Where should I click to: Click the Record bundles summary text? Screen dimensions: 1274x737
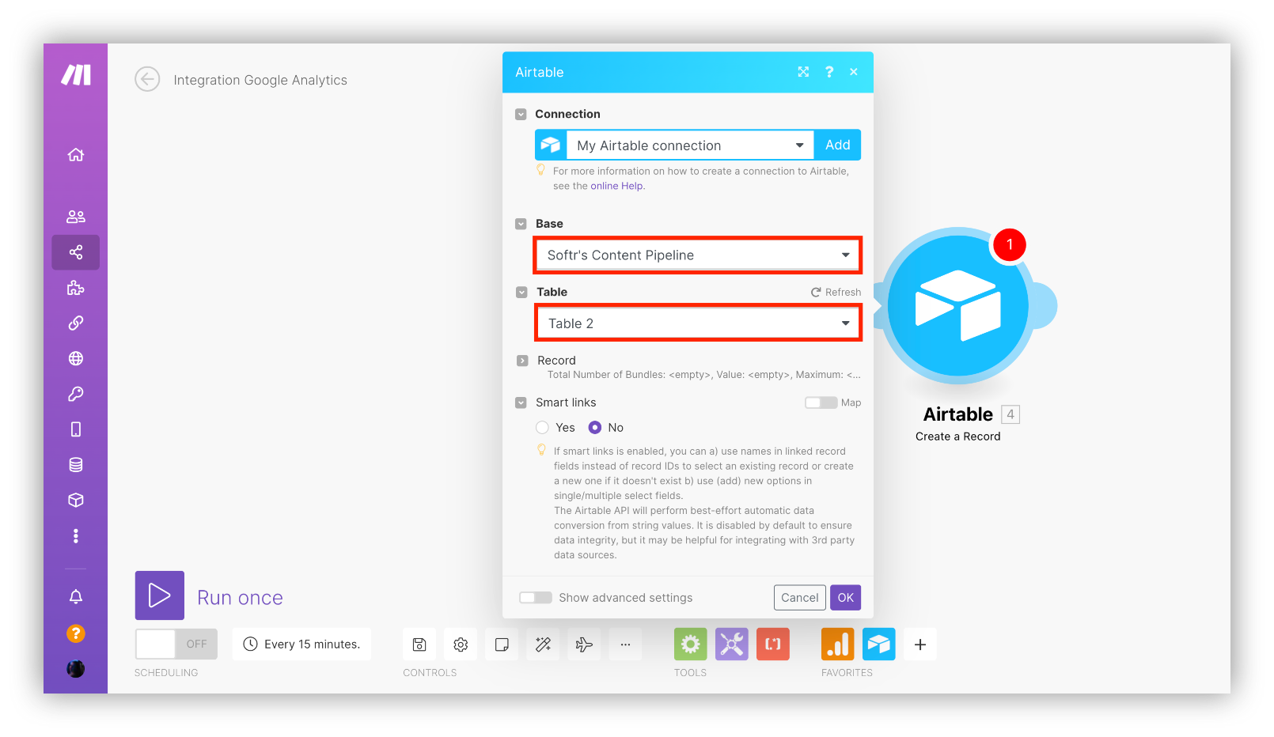point(704,375)
